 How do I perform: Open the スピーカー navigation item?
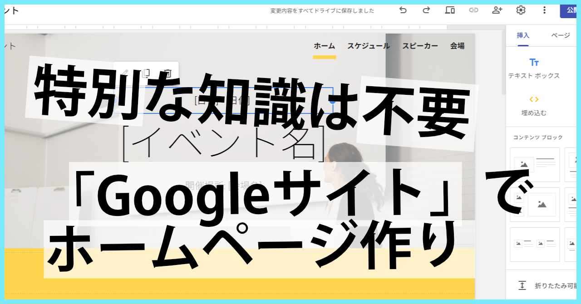pos(420,46)
